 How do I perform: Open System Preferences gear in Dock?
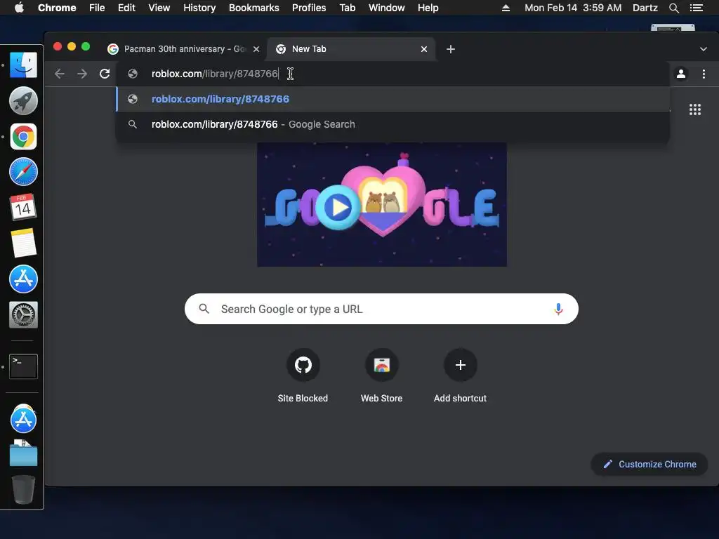[23, 314]
